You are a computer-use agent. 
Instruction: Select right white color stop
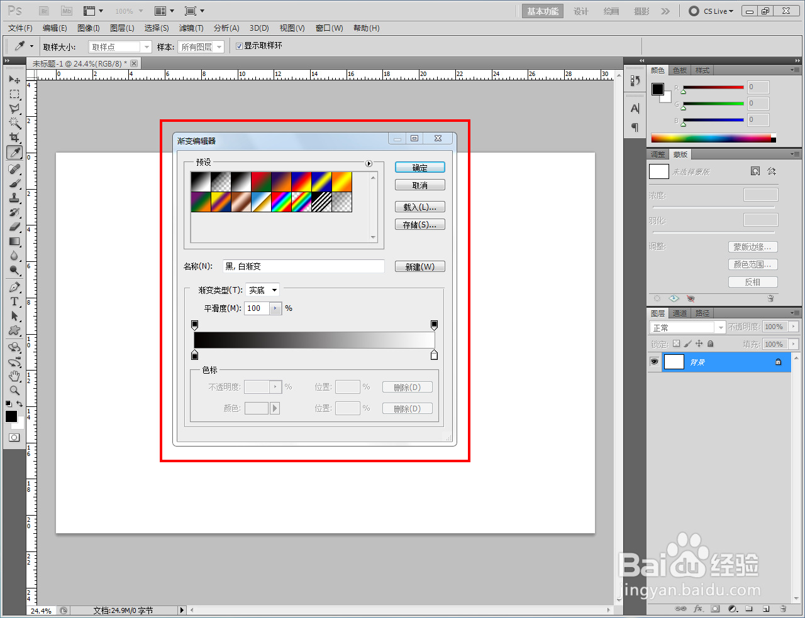434,355
